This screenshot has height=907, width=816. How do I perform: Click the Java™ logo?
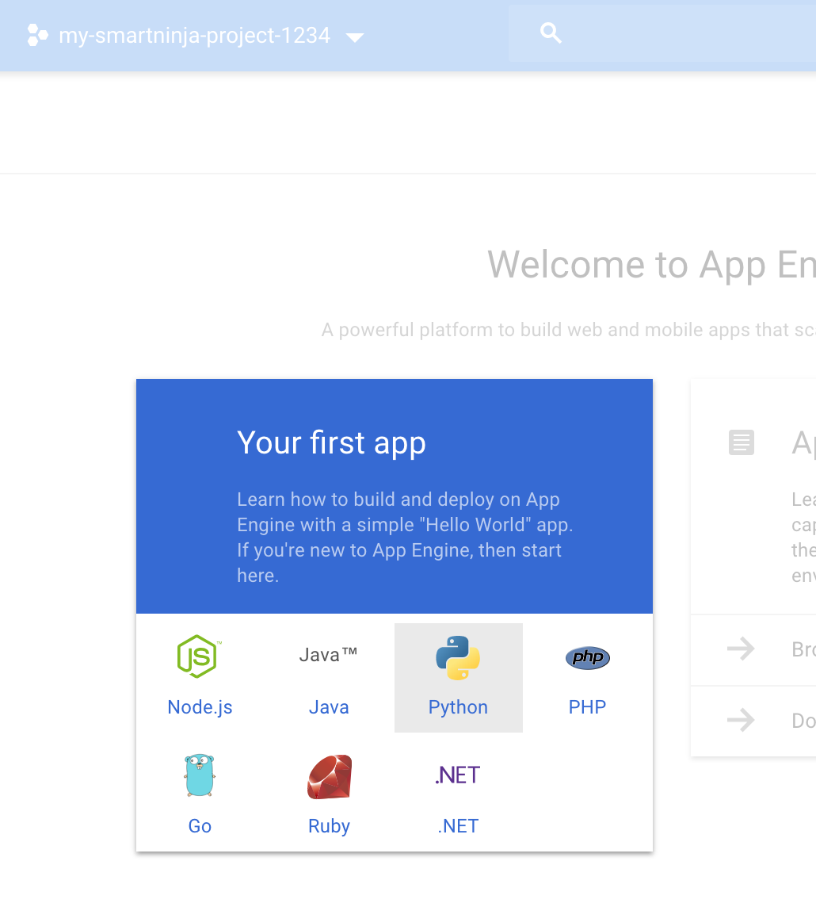328,655
